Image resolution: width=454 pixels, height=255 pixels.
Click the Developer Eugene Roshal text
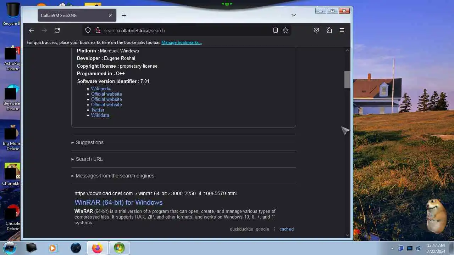click(106, 58)
